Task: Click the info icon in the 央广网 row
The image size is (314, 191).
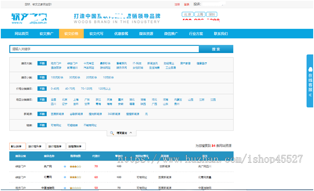Action: (65, 166)
